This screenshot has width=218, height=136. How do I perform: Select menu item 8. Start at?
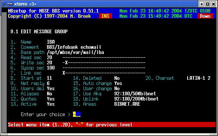(26, 78)
